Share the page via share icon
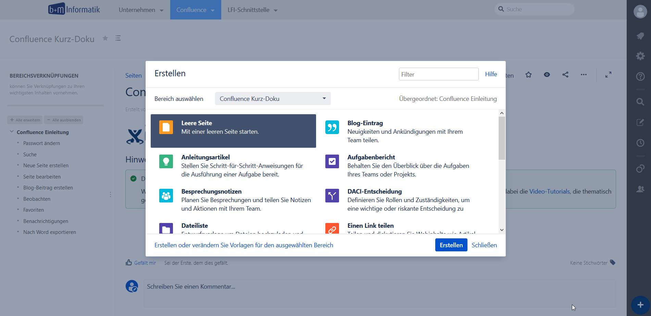 565,75
